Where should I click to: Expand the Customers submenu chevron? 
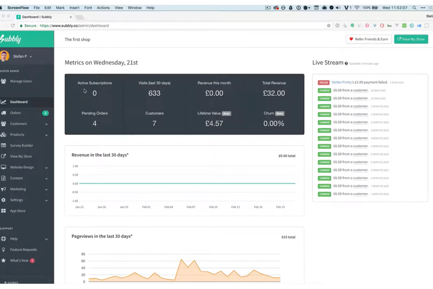tap(46, 124)
